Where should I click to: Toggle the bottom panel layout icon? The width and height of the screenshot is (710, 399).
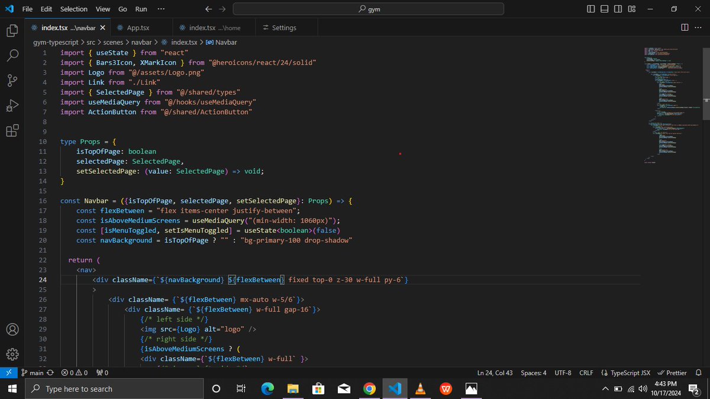[x=604, y=9]
